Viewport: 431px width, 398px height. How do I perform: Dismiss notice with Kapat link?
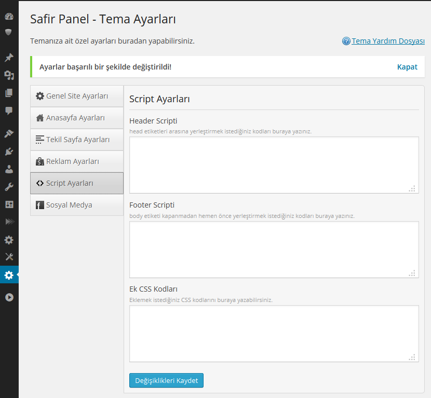tap(407, 67)
